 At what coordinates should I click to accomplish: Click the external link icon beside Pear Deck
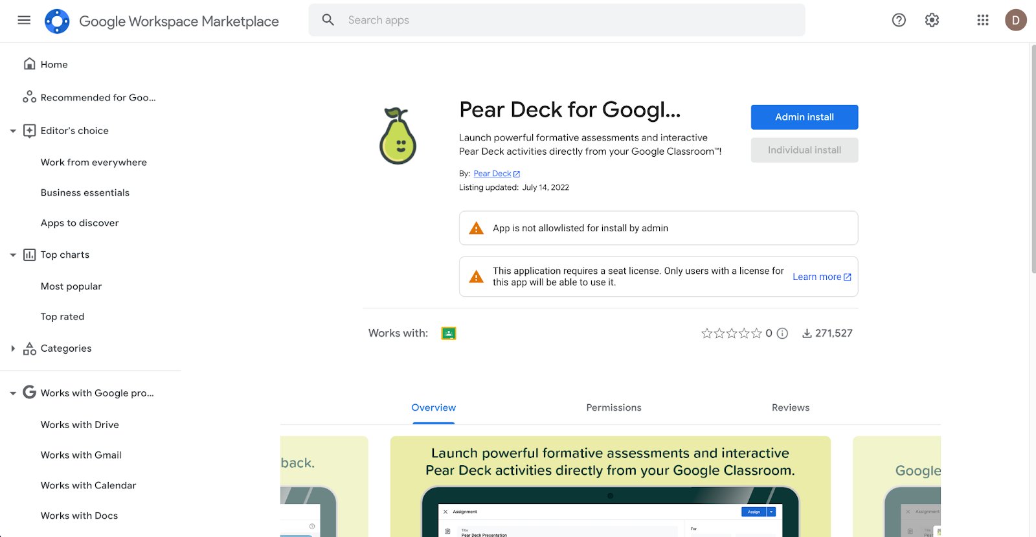517,174
